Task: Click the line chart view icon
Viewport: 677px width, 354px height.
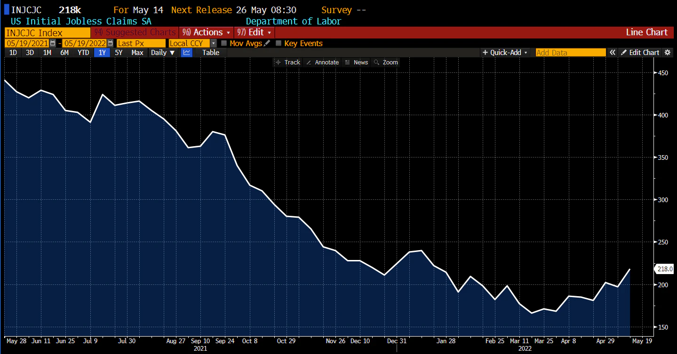Action: [187, 53]
